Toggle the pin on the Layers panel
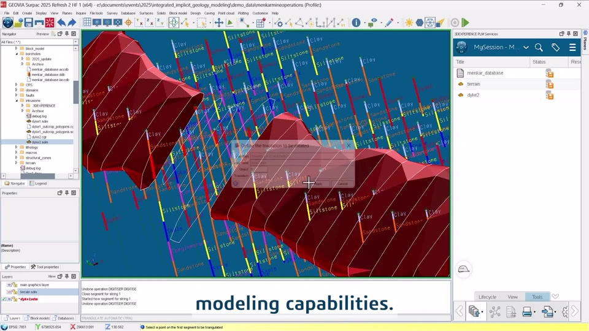Image resolution: width=589 pixels, height=331 pixels. pos(67,276)
